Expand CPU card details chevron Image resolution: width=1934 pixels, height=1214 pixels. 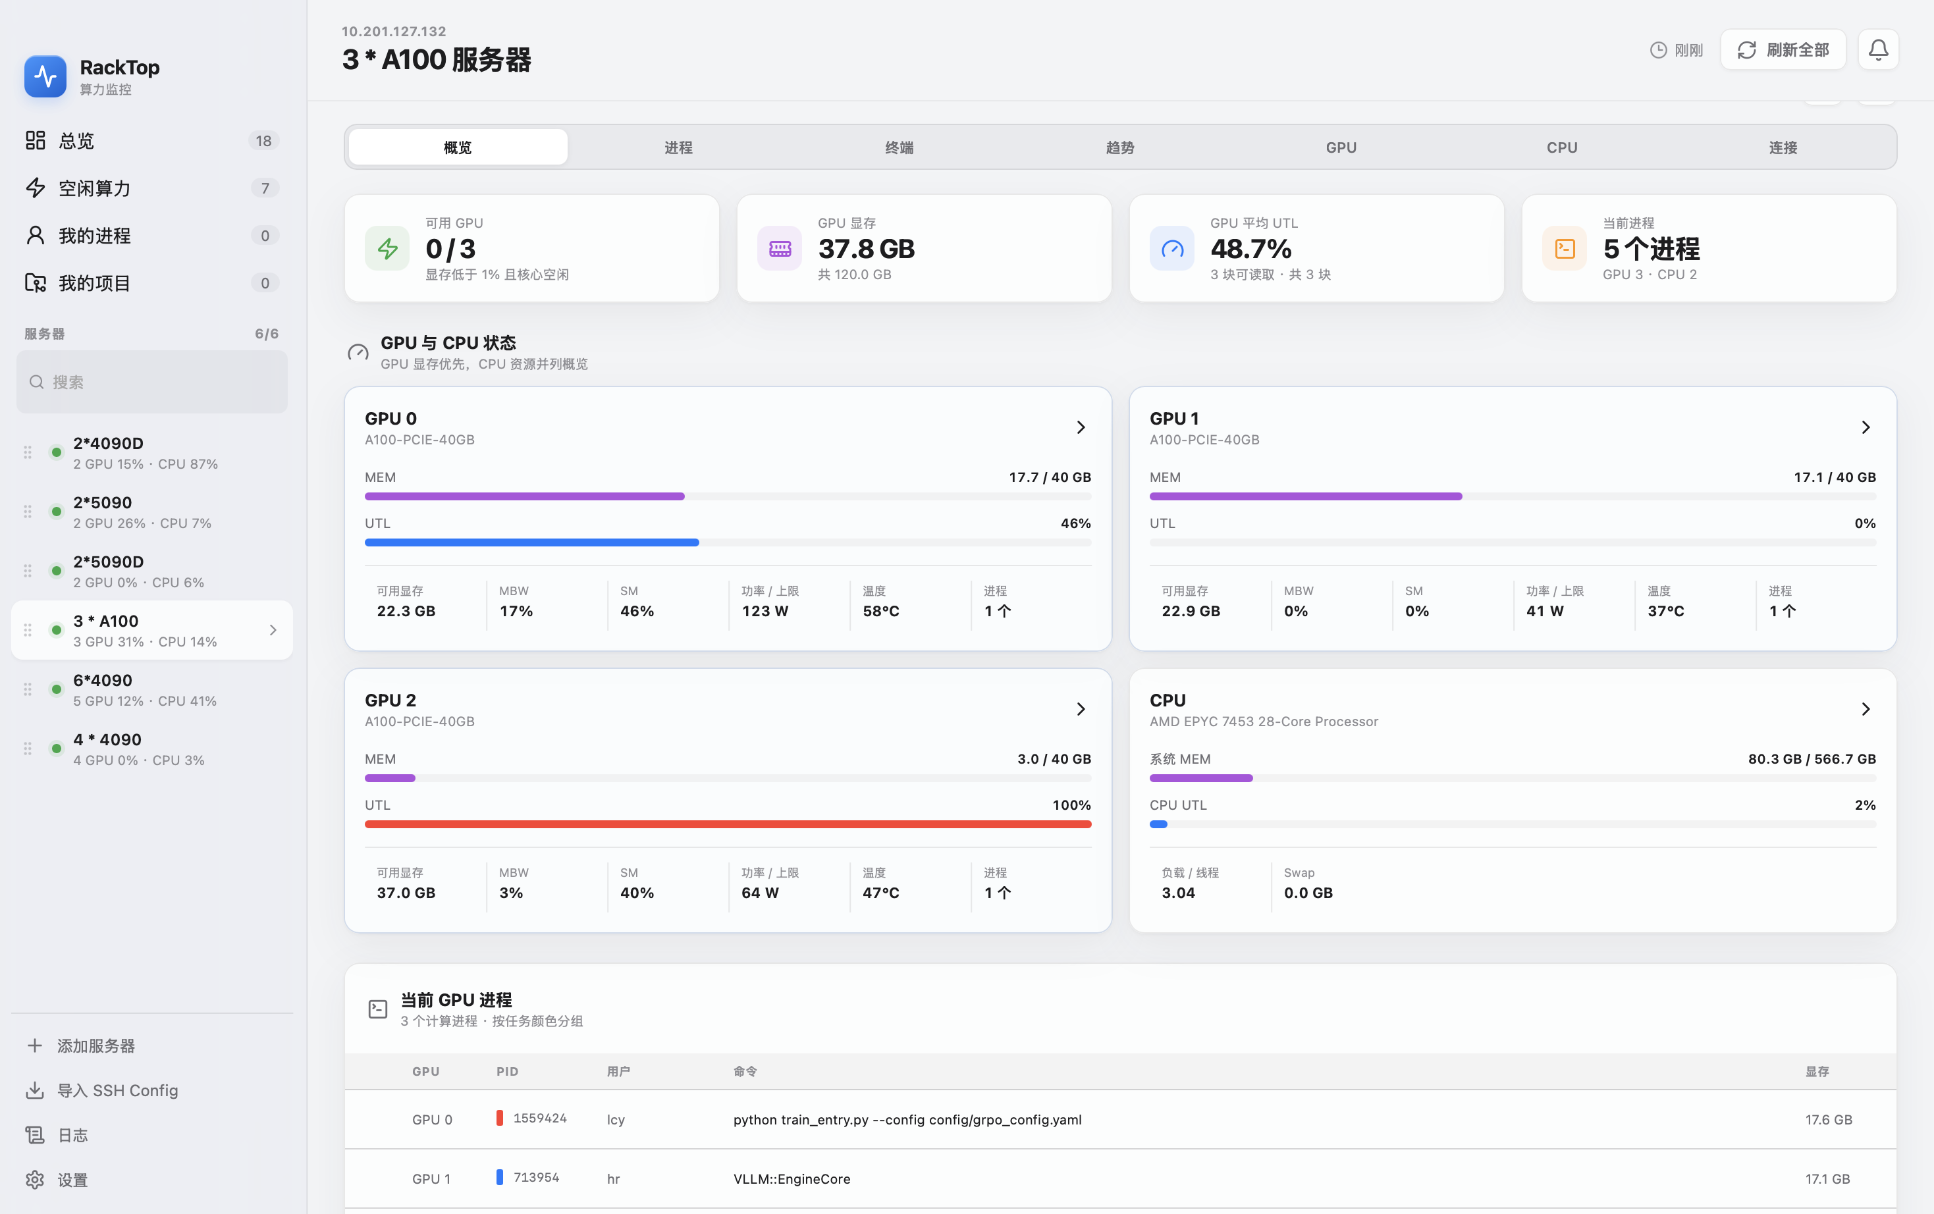pos(1865,709)
